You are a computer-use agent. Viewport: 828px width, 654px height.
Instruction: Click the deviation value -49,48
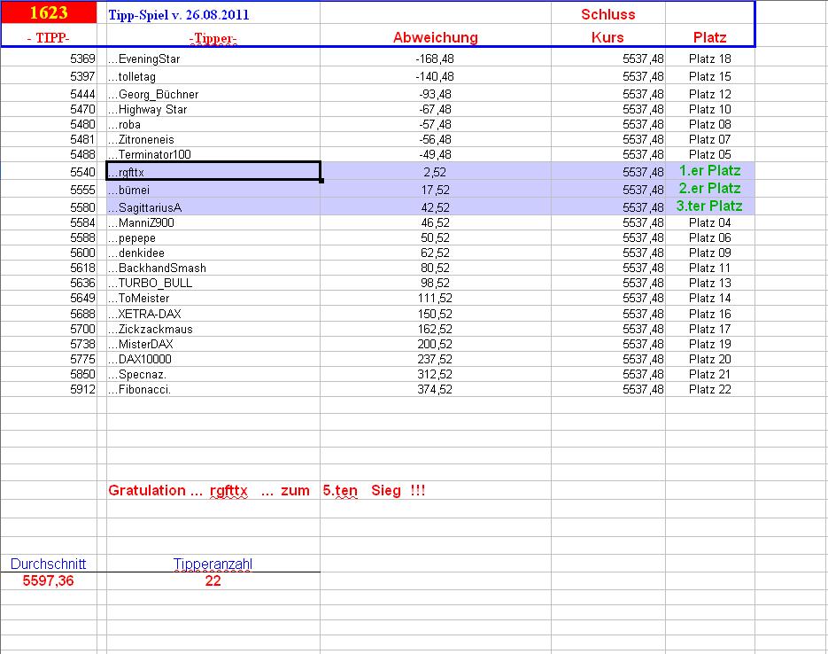click(436, 154)
